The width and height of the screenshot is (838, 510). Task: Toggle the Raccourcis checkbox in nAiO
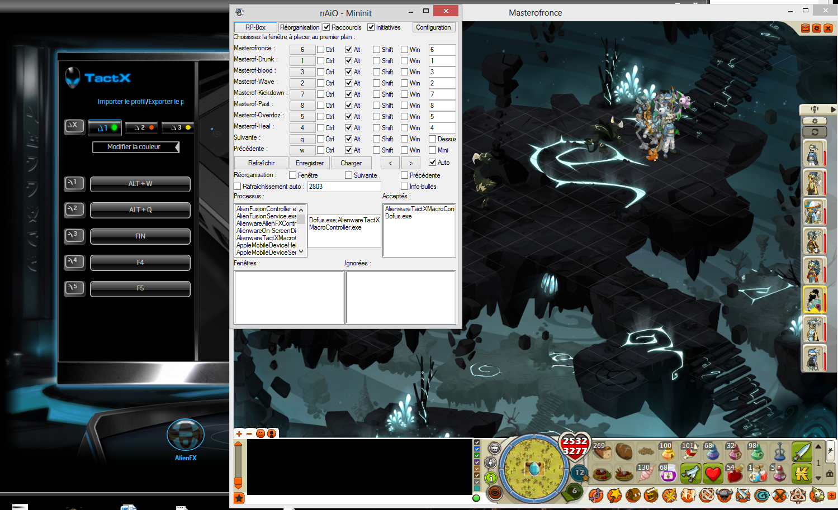(x=326, y=27)
